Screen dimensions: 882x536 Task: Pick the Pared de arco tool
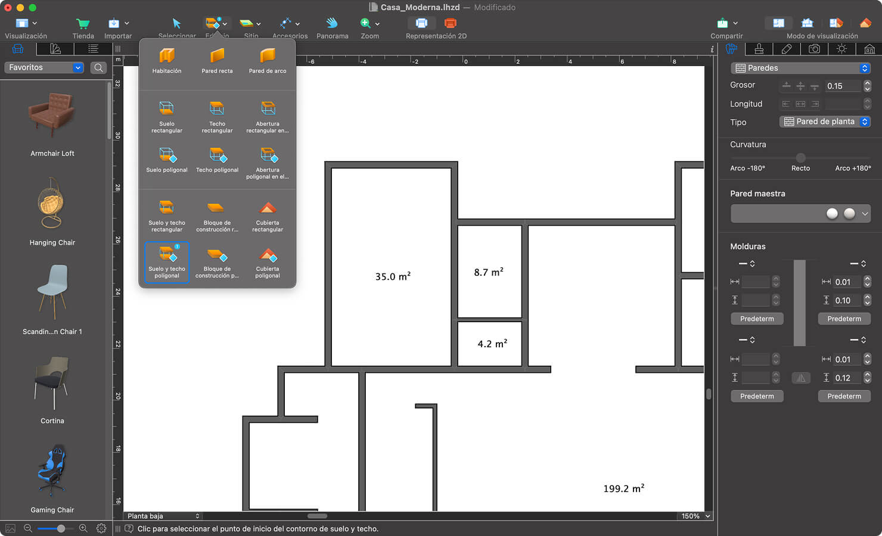(268, 61)
